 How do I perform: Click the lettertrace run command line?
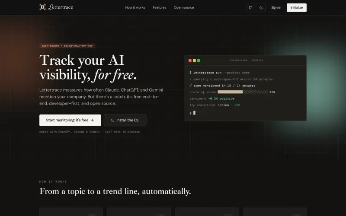tap(220, 73)
